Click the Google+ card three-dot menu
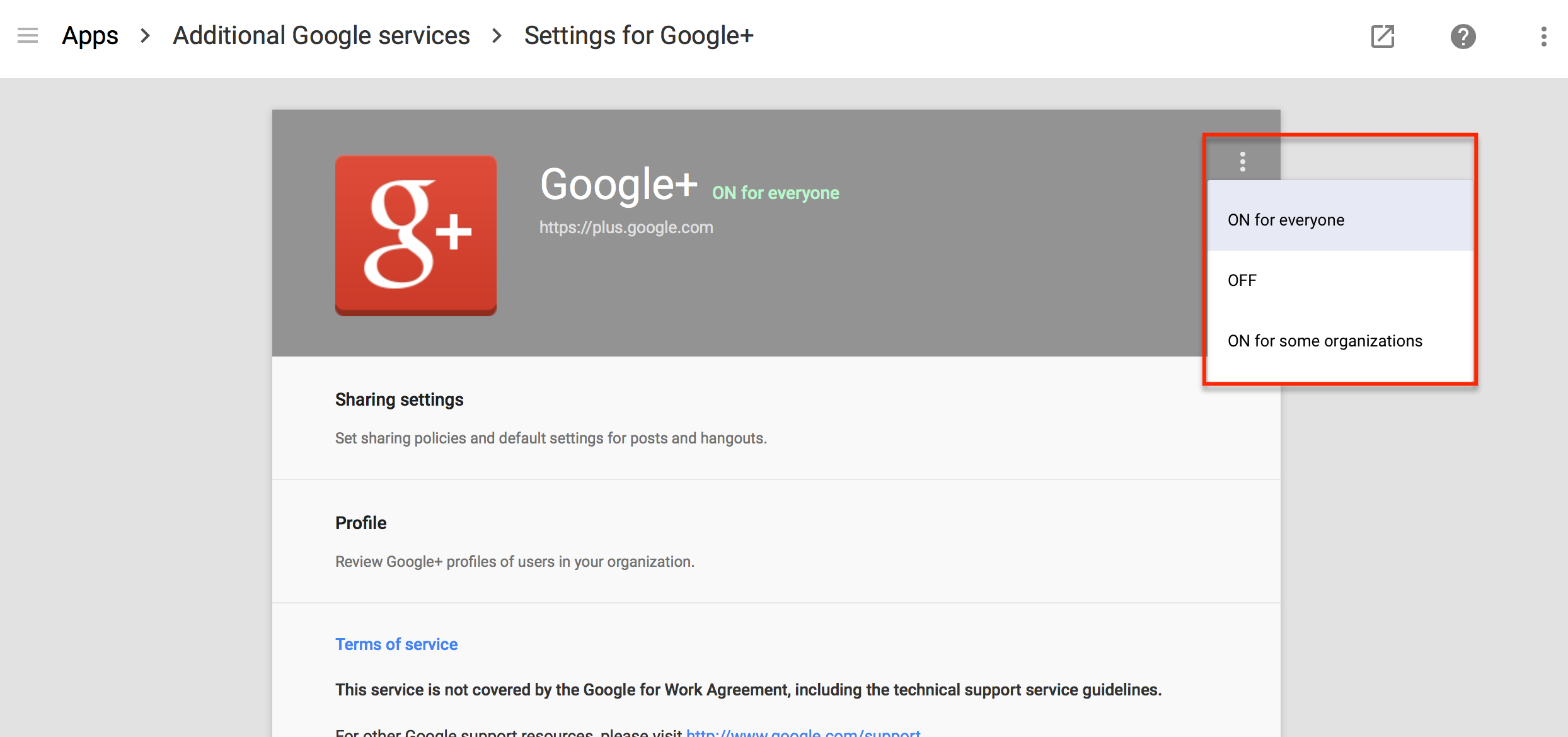 [1242, 162]
